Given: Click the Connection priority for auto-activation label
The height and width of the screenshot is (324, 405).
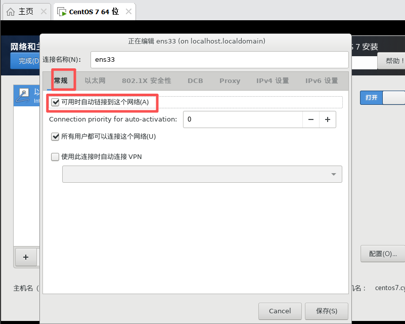Looking at the screenshot, I should tap(113, 119).
